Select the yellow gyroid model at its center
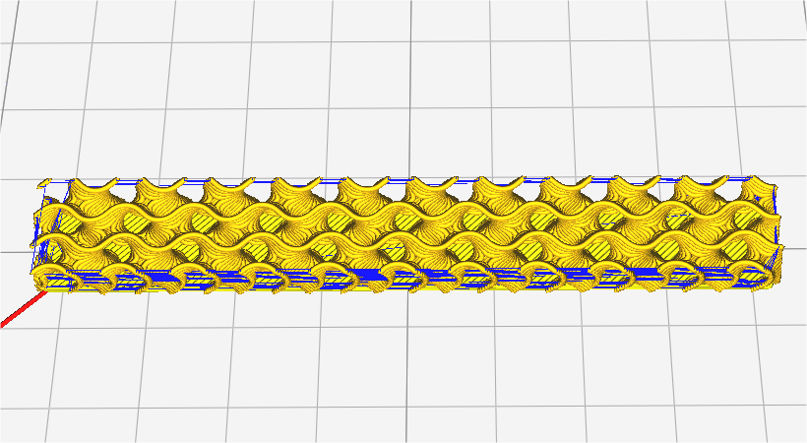 (x=408, y=236)
